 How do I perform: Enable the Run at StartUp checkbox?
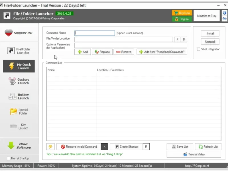click(9, 158)
